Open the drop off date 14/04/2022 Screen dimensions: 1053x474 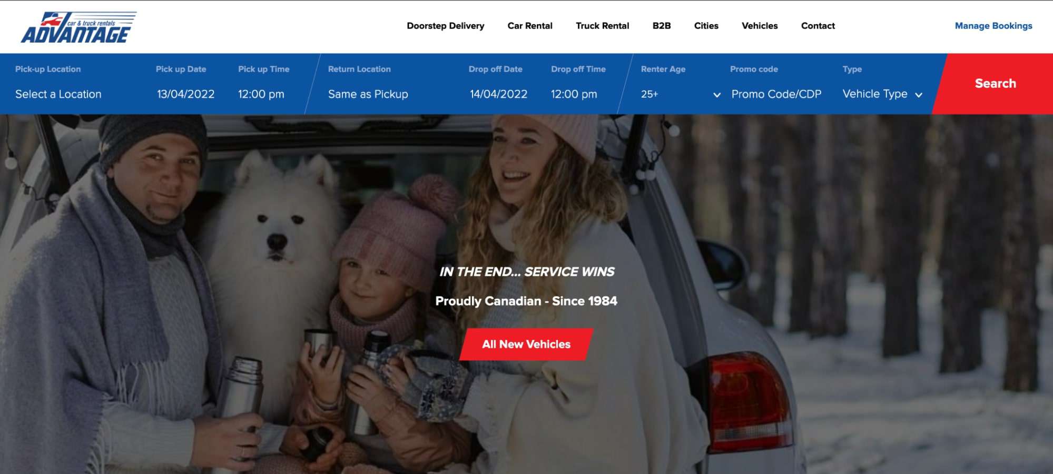tap(499, 94)
